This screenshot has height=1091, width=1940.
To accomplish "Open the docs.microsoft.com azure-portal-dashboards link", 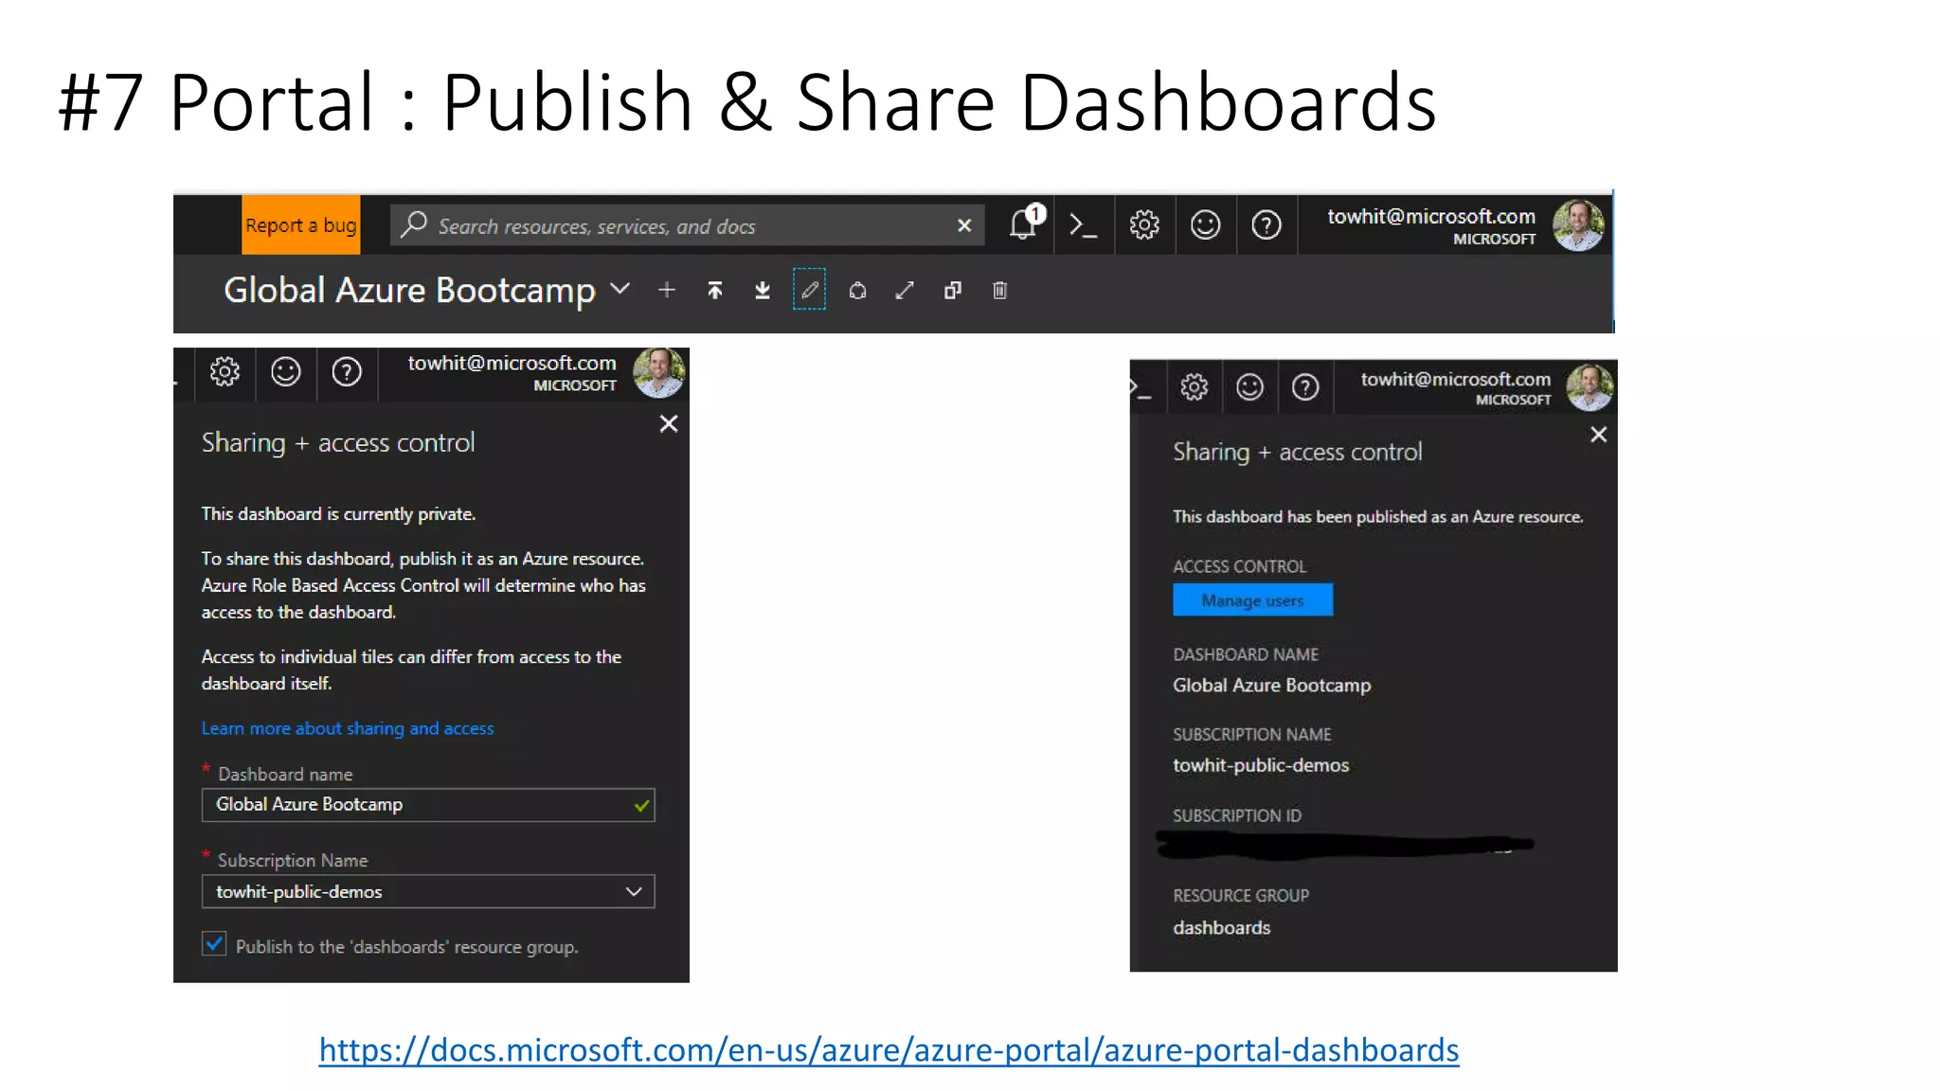I will point(889,1050).
